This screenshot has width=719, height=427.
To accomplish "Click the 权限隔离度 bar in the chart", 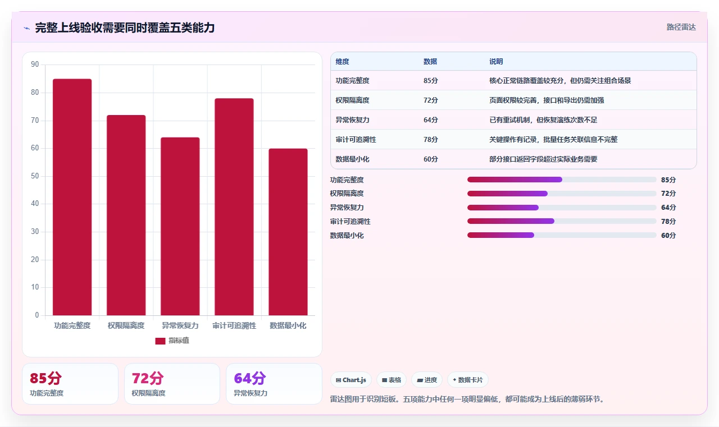I will (126, 215).
